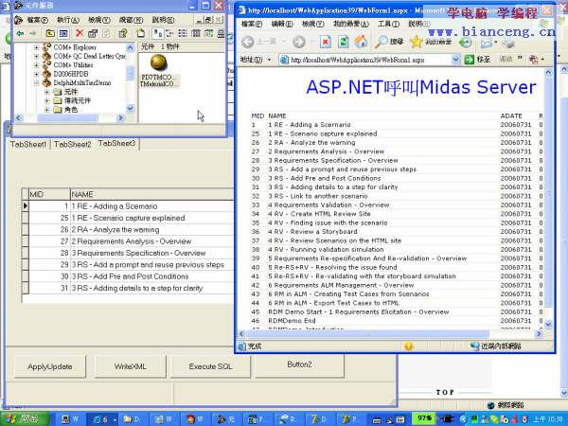Viewport: 568px width, 426px height.
Task: Click the Help question-mark icon in Component Services
Action: pos(123,34)
